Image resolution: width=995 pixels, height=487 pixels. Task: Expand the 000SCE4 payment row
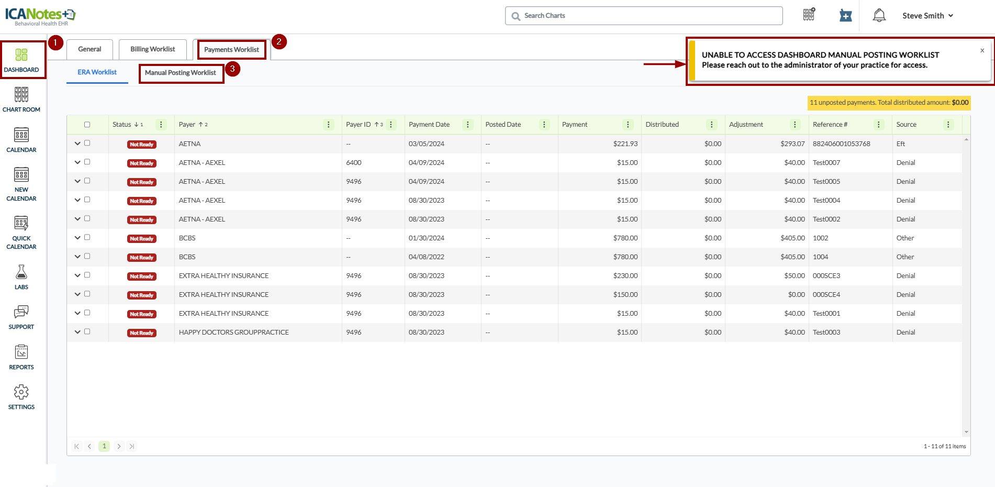click(77, 294)
